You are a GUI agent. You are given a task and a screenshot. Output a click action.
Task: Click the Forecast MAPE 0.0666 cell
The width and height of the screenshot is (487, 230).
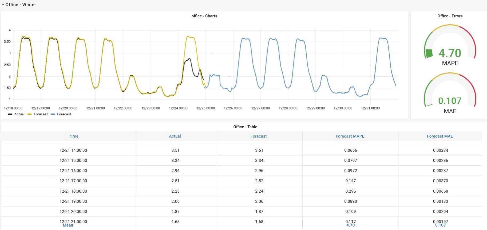[x=351, y=150]
